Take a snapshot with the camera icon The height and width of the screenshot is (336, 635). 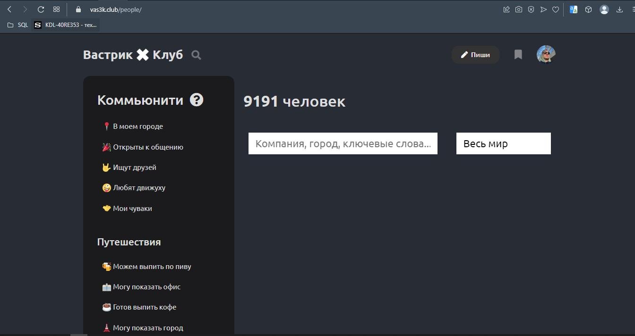point(519,9)
